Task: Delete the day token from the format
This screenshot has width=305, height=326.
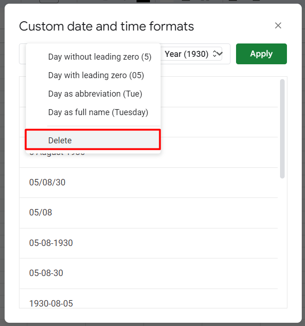Action: pyautogui.click(x=93, y=140)
